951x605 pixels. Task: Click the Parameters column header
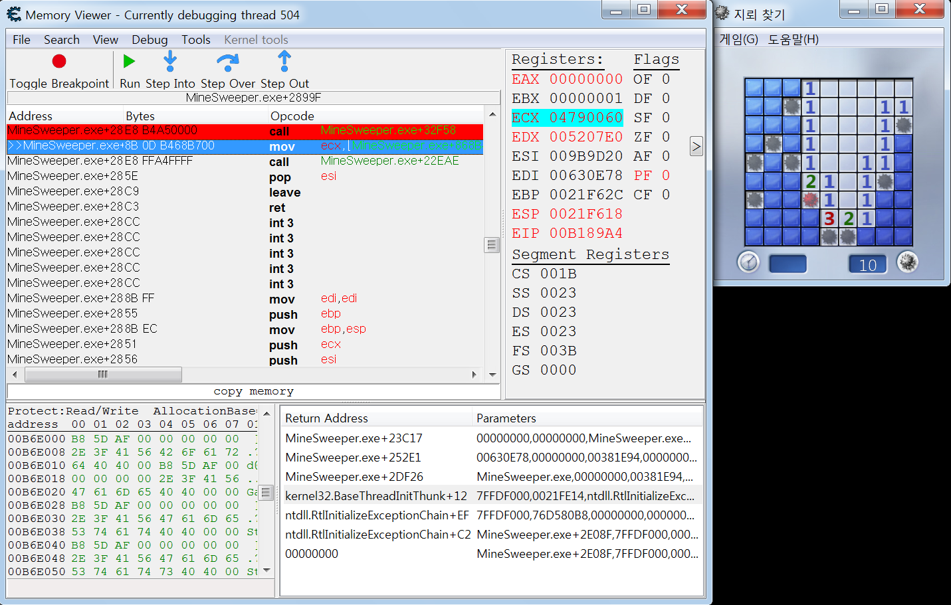tap(587, 418)
